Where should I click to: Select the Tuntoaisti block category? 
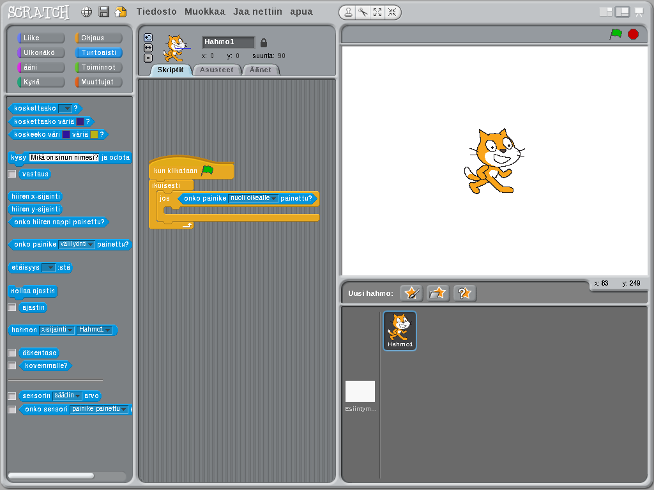coord(98,52)
